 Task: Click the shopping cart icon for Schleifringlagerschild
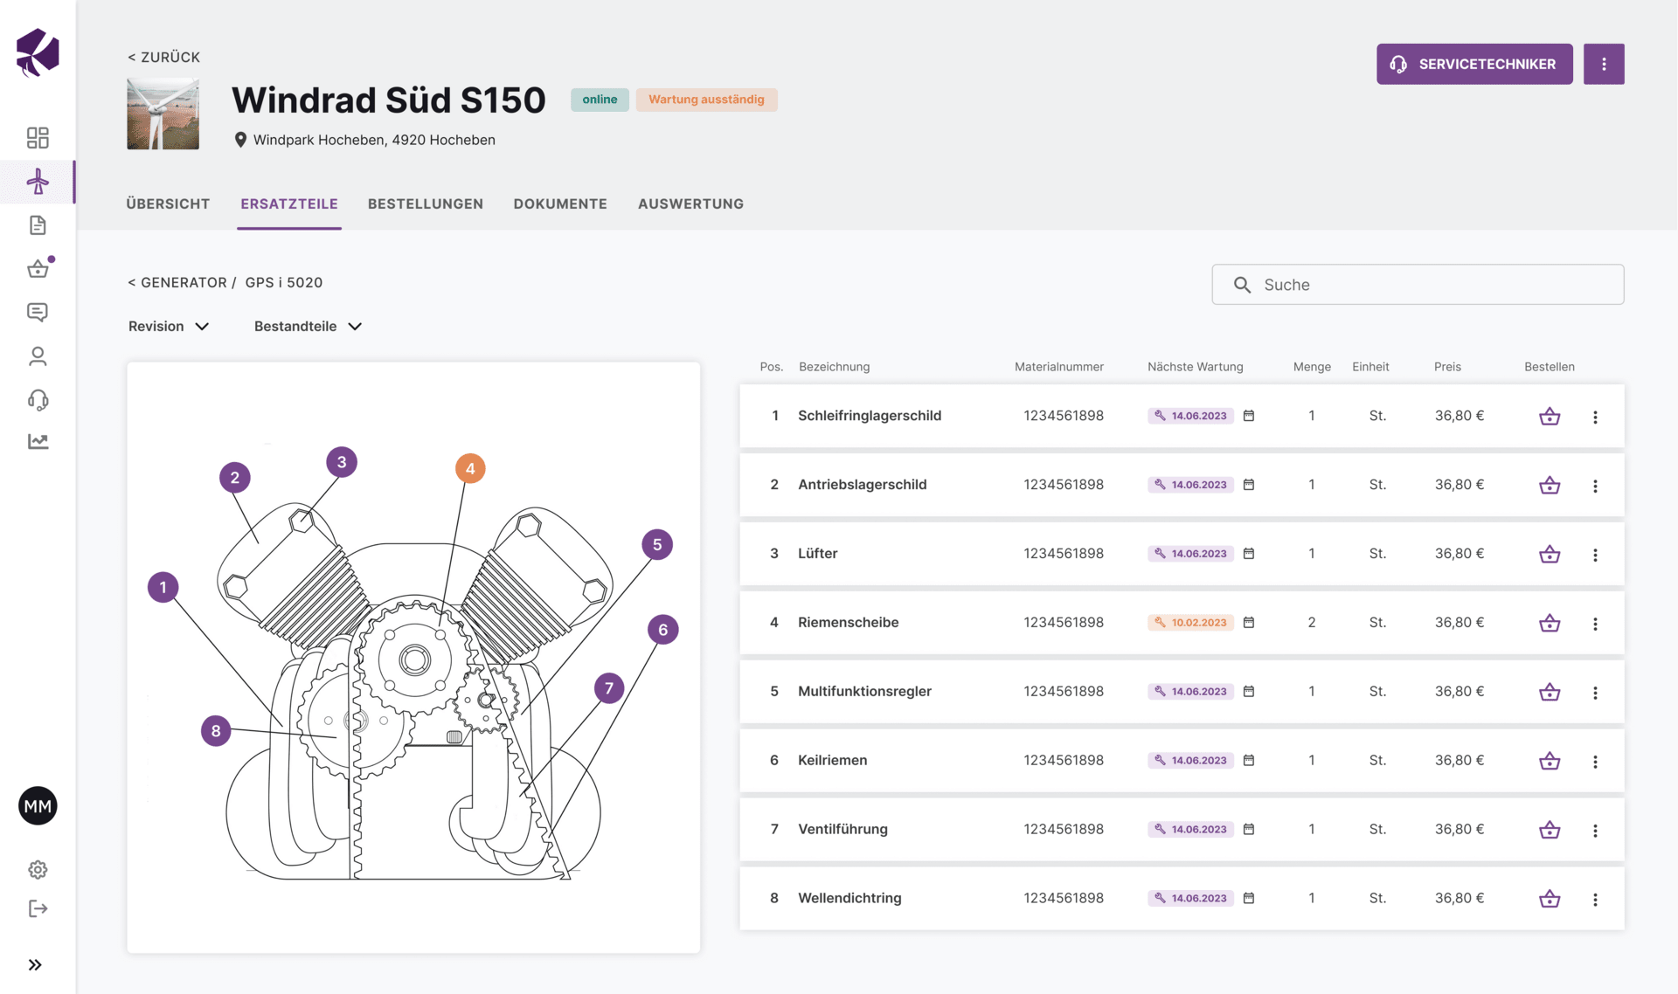tap(1549, 416)
